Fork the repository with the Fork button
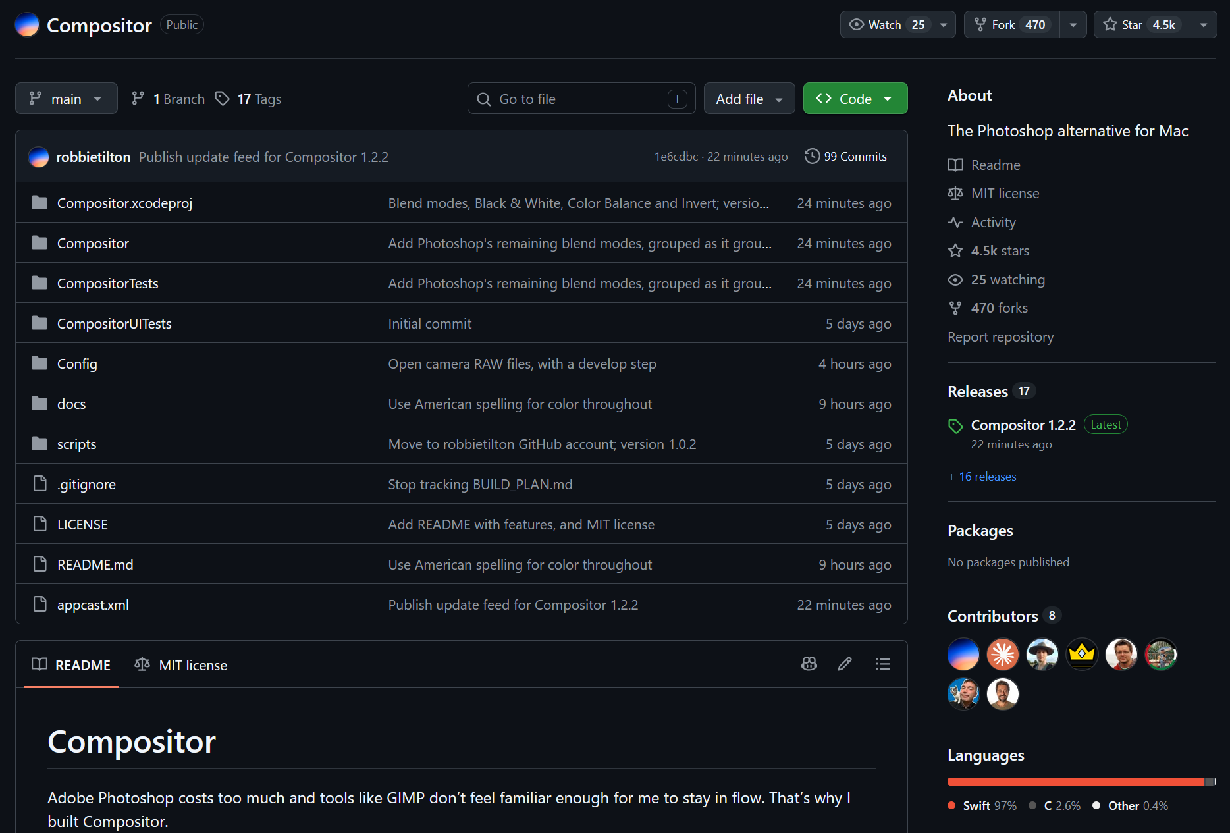This screenshot has height=833, width=1230. pos(1012,25)
